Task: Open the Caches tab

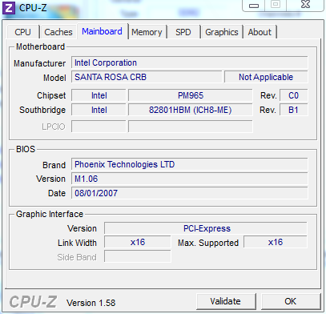Action: [x=58, y=32]
